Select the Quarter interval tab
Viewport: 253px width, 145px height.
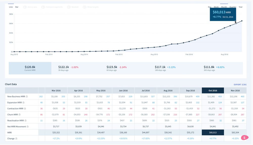(233, 7)
